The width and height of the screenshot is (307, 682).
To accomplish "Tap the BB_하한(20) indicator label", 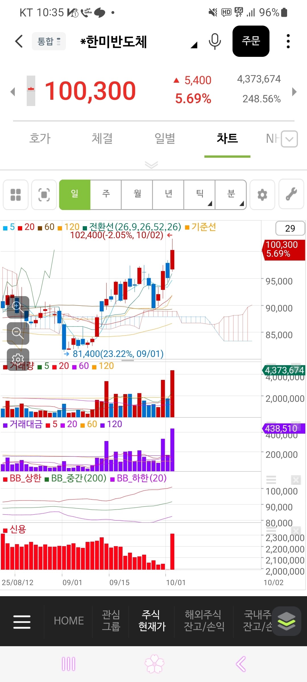I will 138,478.
